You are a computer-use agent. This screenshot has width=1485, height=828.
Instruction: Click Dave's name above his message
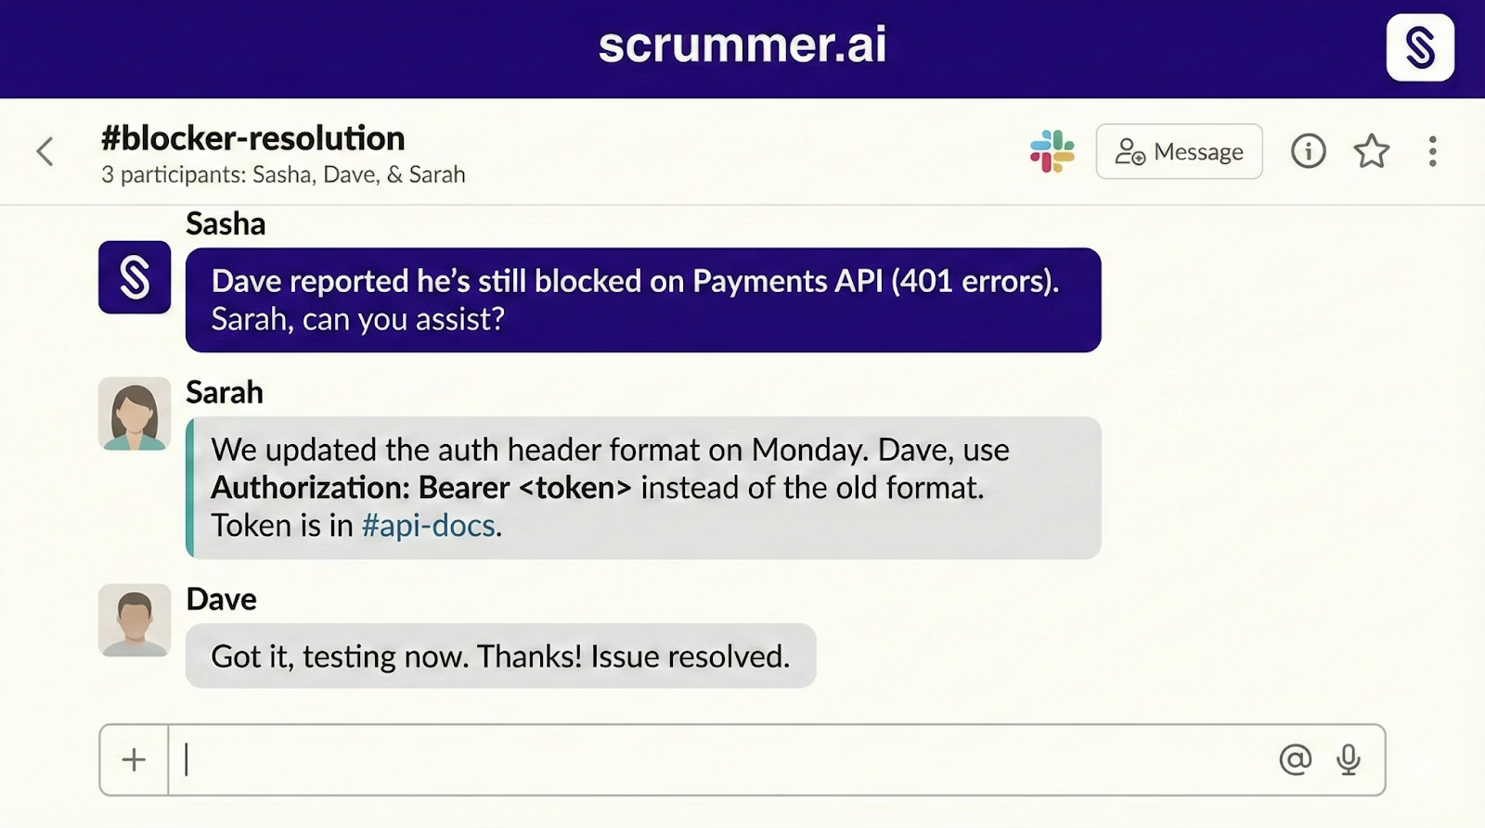tap(220, 599)
